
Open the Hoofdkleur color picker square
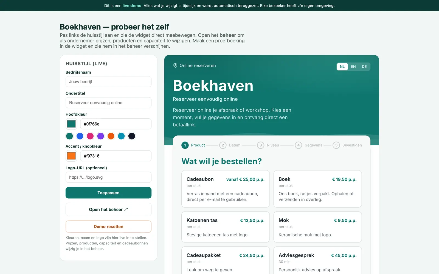coord(71,124)
